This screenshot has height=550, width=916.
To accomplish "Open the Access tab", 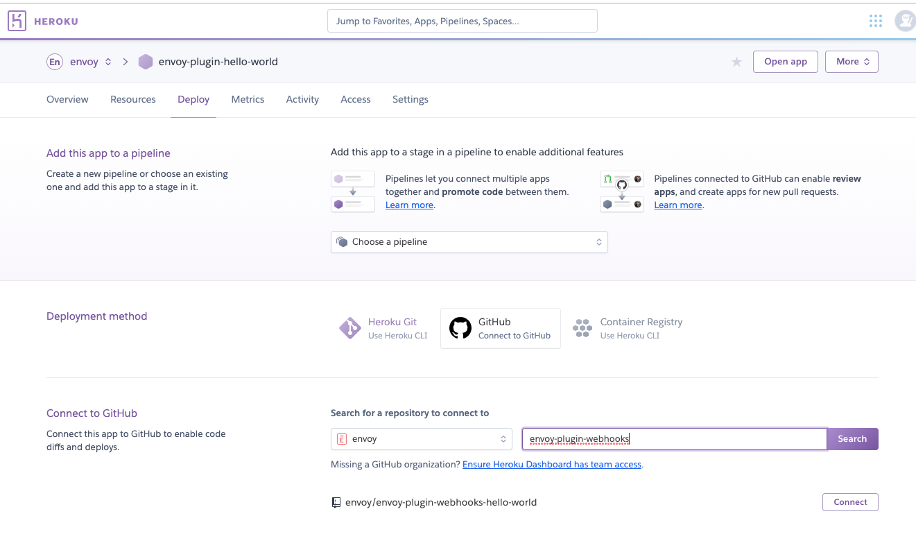I will [356, 99].
